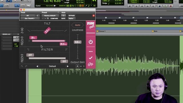Select the Chorus 1 marker
Screen dimensions: 183x103
pos(101,31)
